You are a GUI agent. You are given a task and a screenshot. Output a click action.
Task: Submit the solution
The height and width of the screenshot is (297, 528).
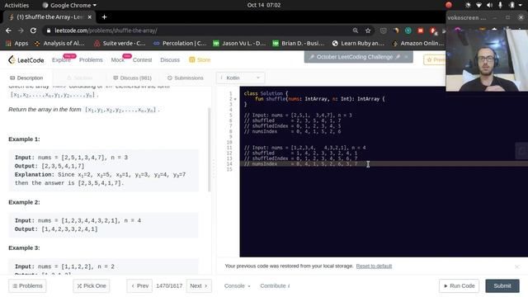click(x=502, y=286)
